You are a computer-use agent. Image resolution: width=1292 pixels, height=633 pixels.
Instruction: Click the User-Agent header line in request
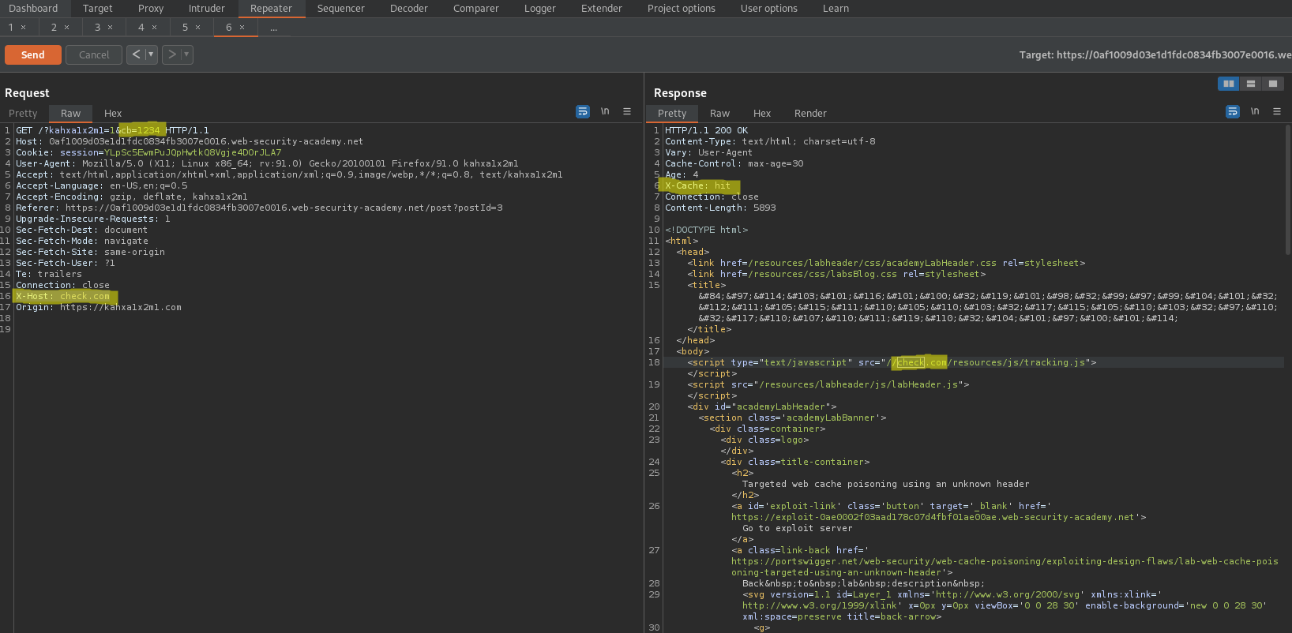267,164
